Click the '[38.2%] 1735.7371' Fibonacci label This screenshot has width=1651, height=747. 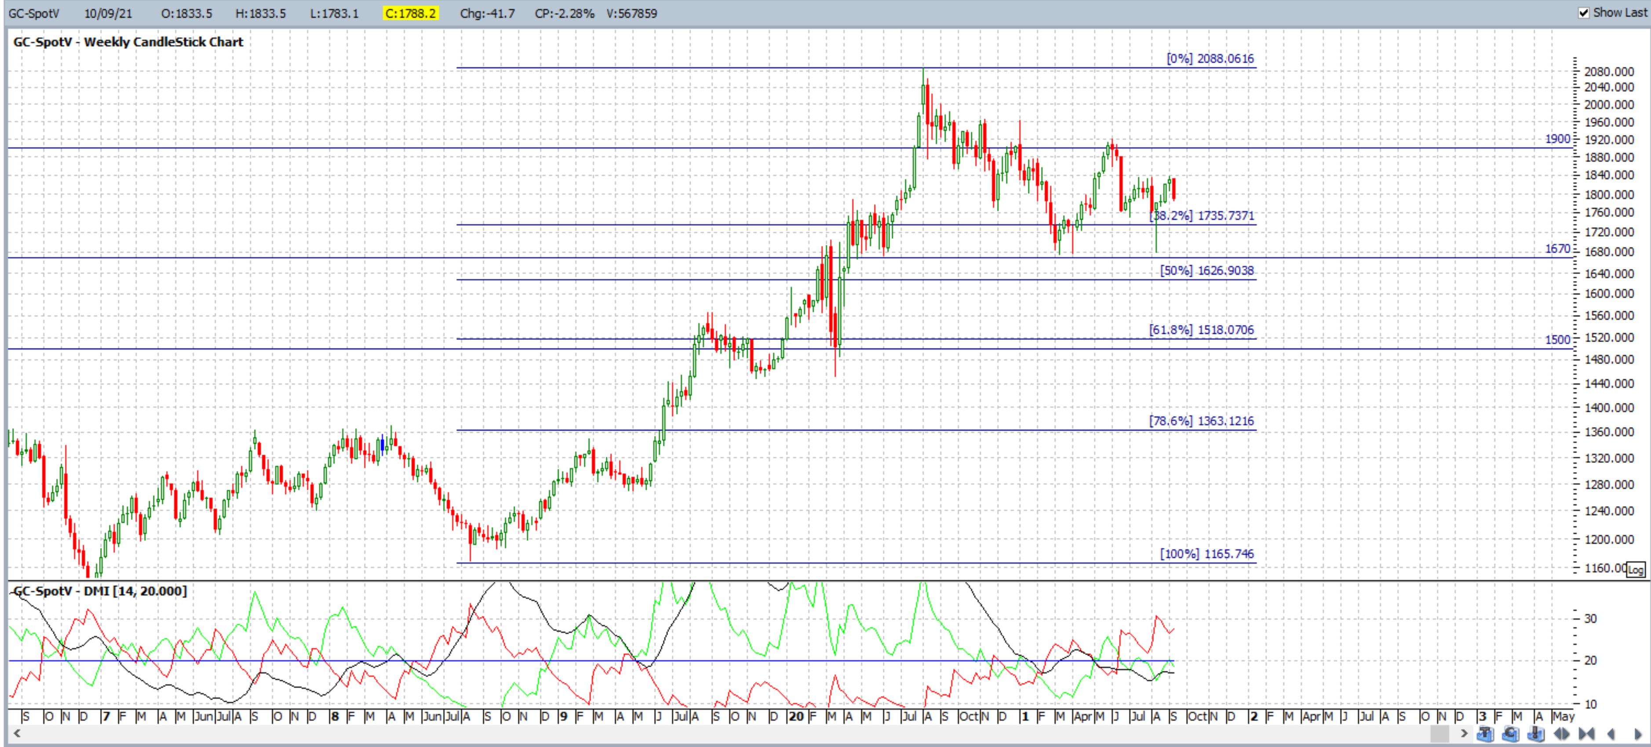(1202, 216)
